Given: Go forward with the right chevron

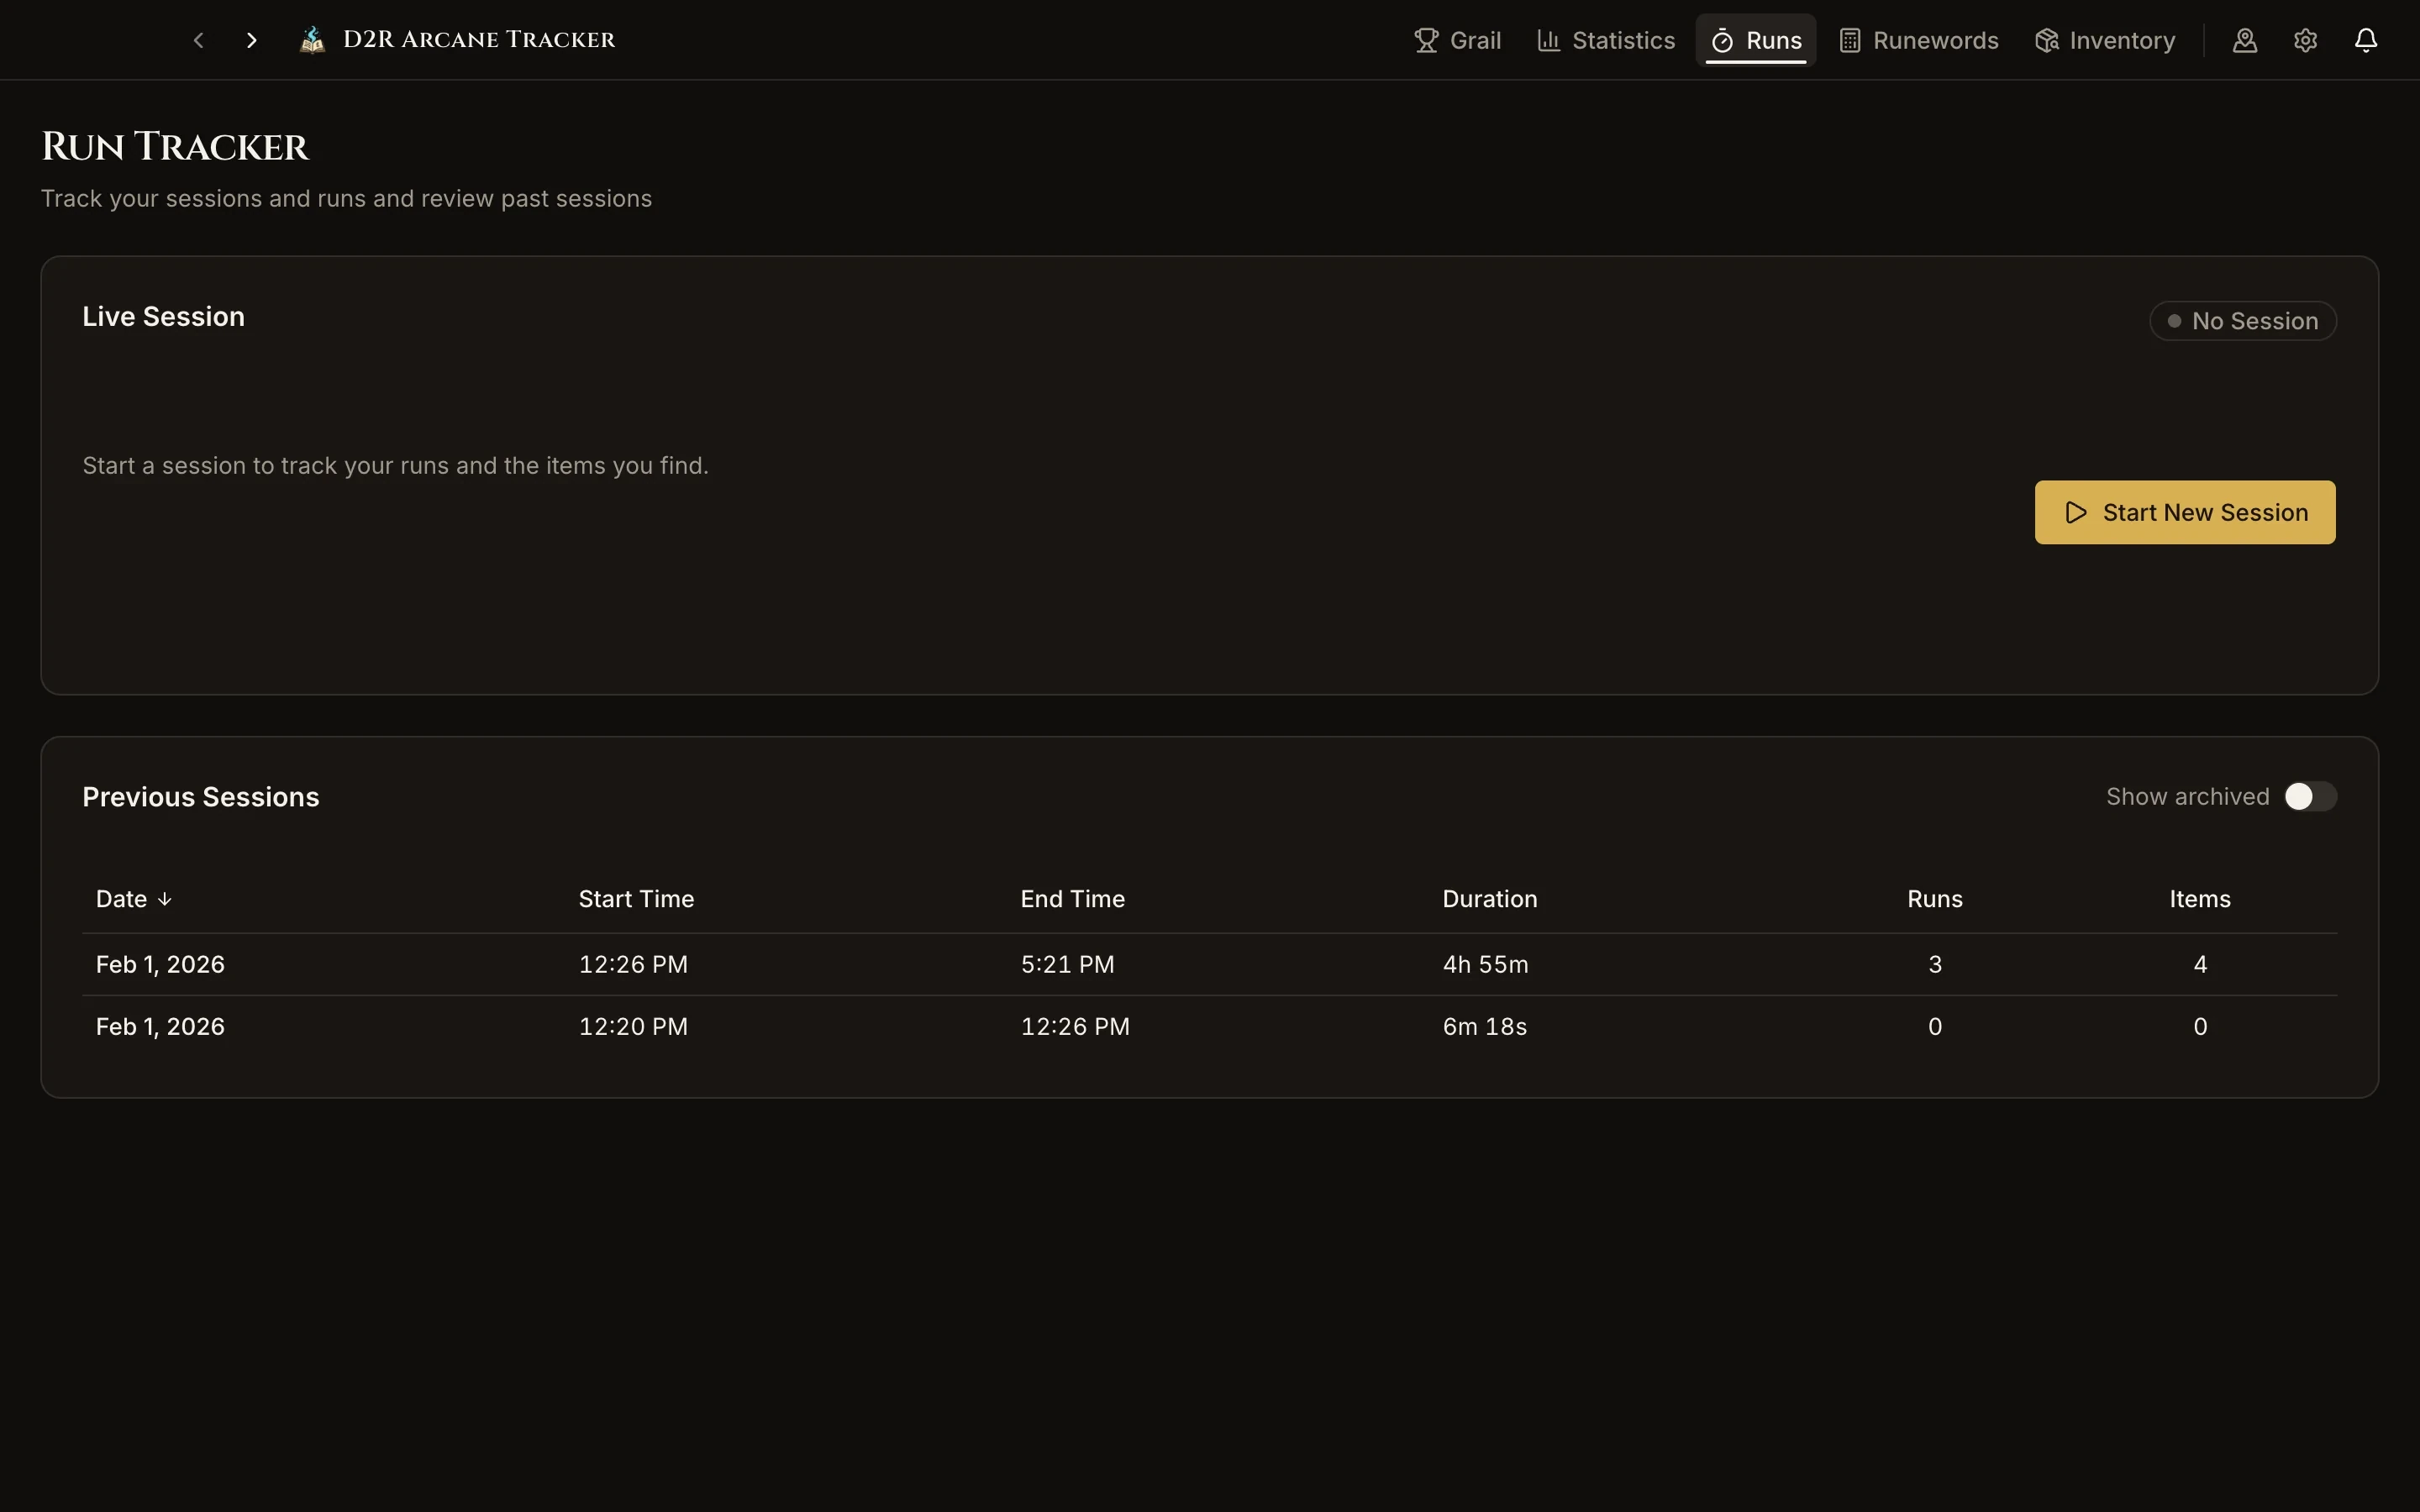Looking at the screenshot, I should click(x=252, y=40).
